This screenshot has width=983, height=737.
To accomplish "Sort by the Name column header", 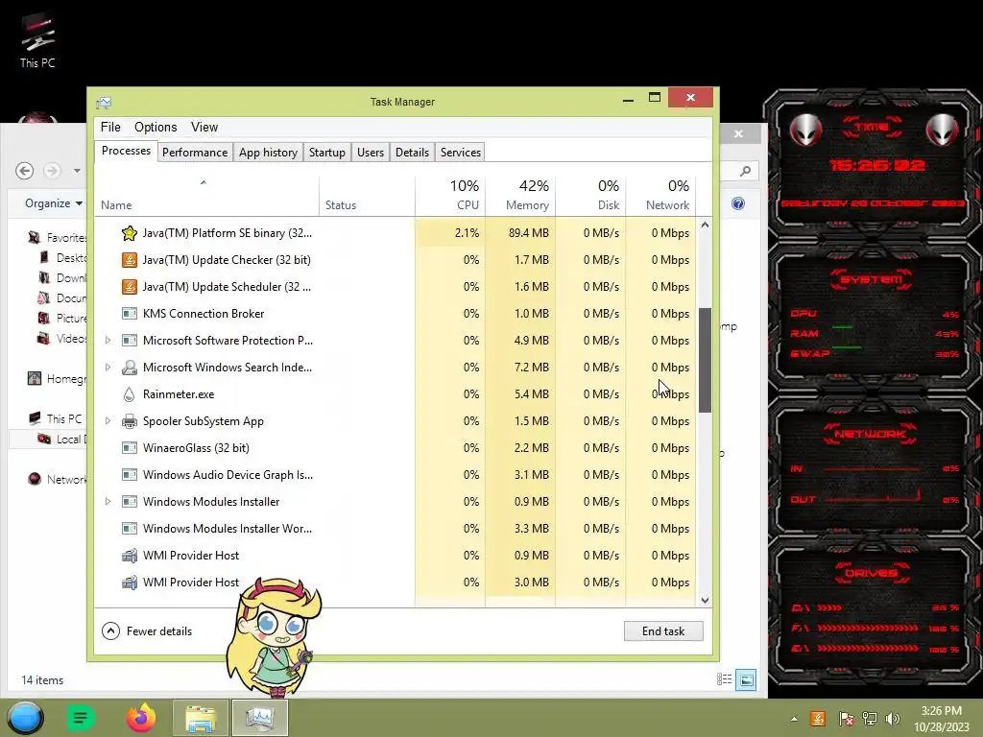I will tap(207, 196).
